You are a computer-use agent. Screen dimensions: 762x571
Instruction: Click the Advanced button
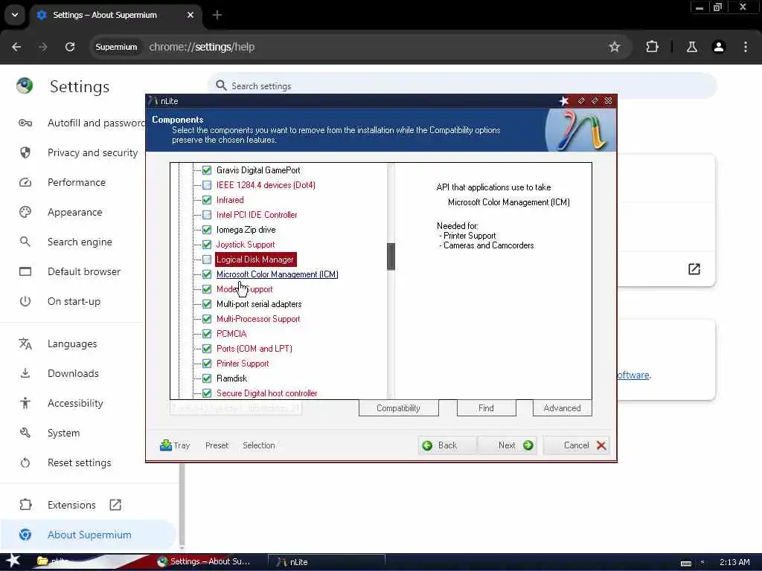(563, 408)
